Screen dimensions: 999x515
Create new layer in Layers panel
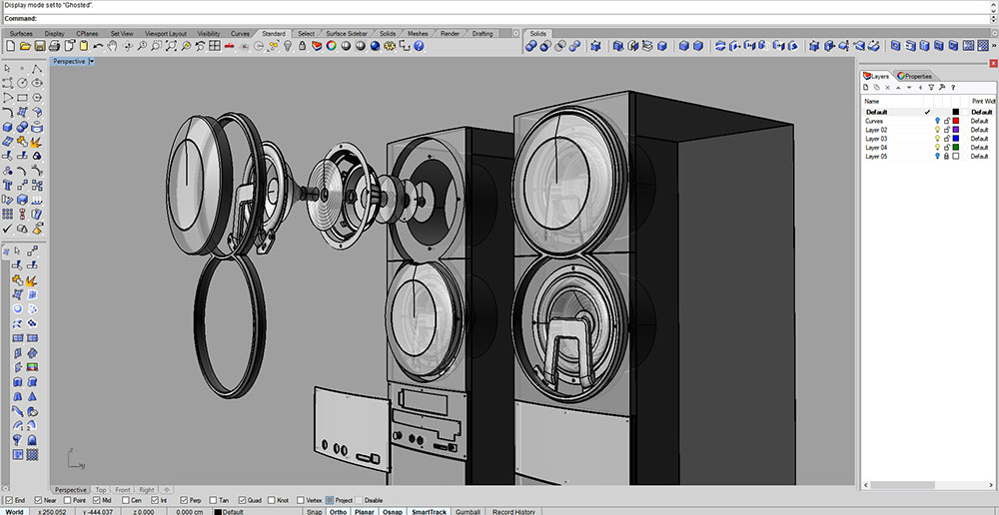(867, 88)
